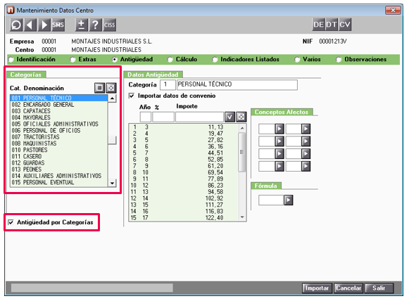
Task: Close the Mantenimiento Datos Centro window
Action: click(393, 10)
